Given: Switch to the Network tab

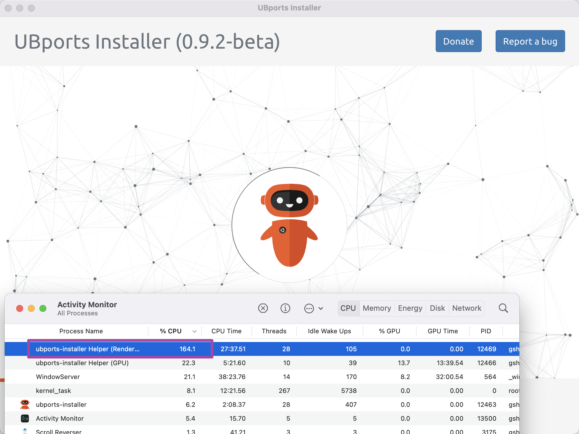Looking at the screenshot, I should coord(467,308).
